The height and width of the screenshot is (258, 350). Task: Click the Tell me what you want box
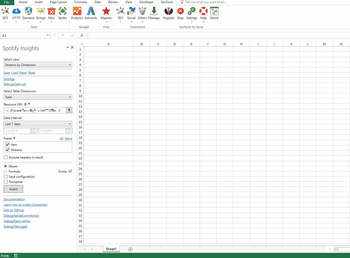coord(206,2)
